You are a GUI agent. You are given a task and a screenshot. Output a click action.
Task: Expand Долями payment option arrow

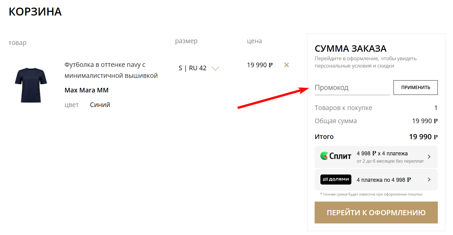[429, 180]
